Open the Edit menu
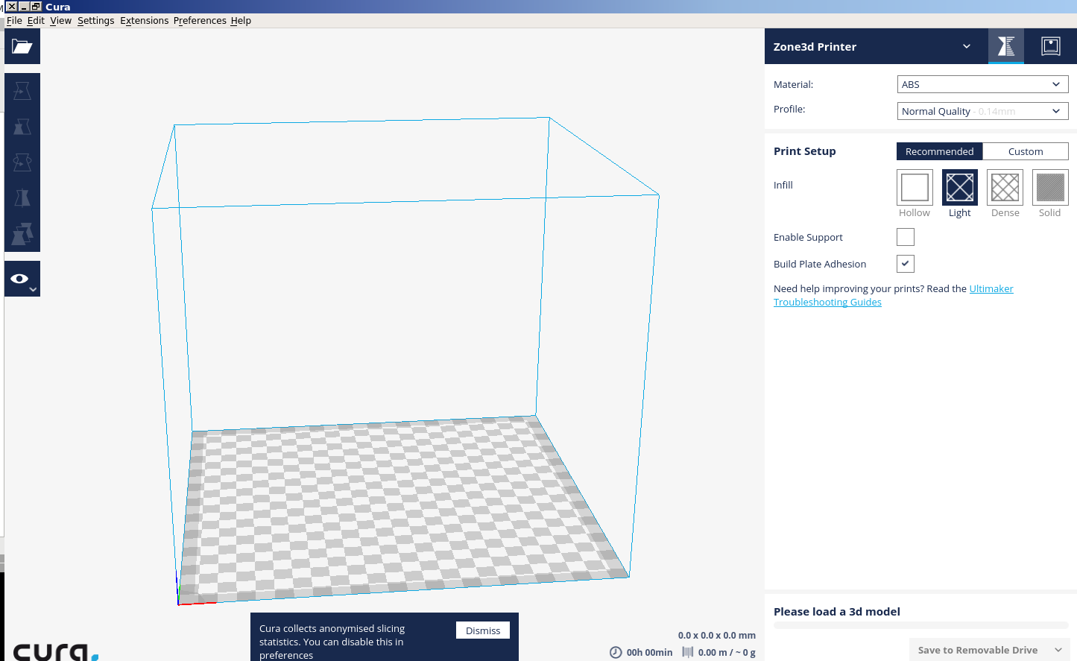This screenshot has width=1077, height=661. coord(36,21)
